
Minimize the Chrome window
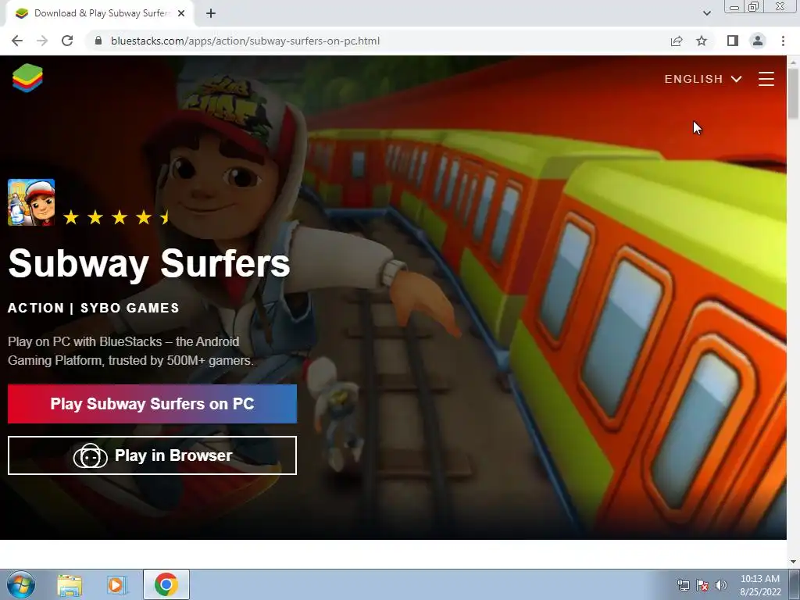tap(734, 7)
